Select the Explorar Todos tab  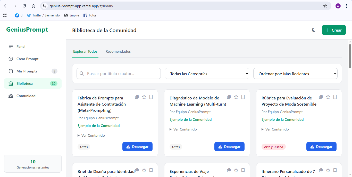85,51
